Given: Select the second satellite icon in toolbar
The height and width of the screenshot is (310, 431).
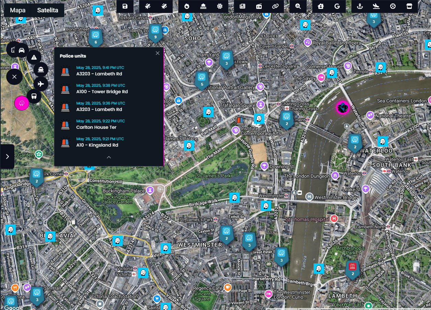Looking at the screenshot, I should tap(164, 6).
